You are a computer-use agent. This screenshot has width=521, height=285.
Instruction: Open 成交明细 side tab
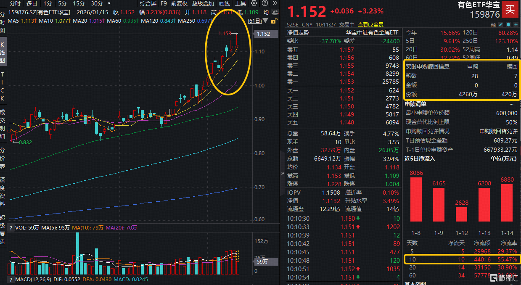click(3, 124)
